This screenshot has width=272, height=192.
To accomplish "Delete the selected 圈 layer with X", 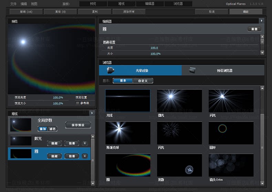I will pyautogui.click(x=85, y=156).
